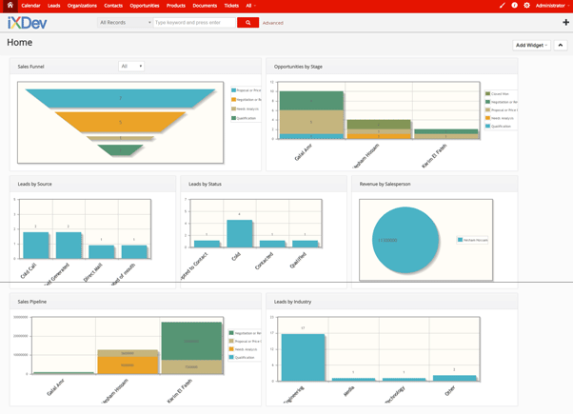This screenshot has width=573, height=414.
Task: Go to the Products module
Action: pos(176,6)
